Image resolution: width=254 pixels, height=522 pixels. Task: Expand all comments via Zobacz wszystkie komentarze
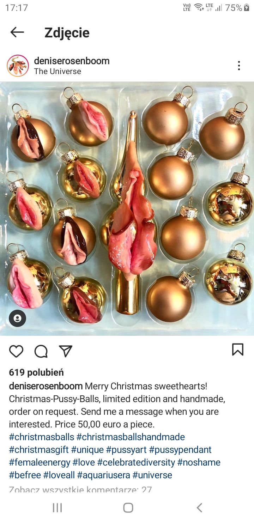click(80, 490)
